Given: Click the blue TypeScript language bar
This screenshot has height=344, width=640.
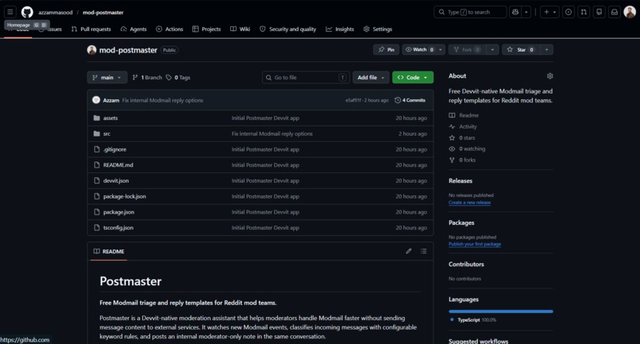Looking at the screenshot, I should point(501,311).
